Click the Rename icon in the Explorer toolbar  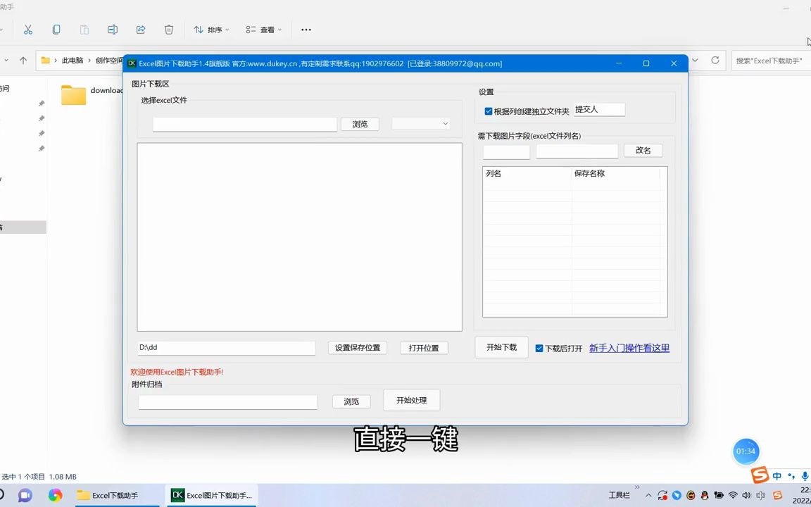(113, 30)
